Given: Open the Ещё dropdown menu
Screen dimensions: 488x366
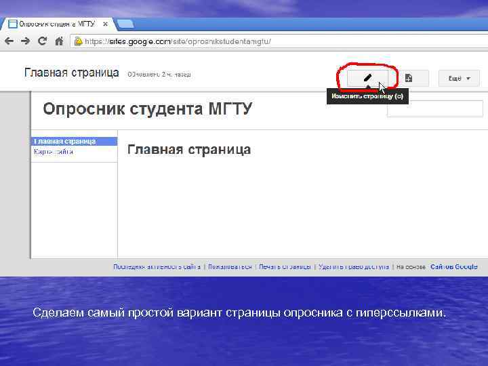Looking at the screenshot, I should [x=459, y=79].
